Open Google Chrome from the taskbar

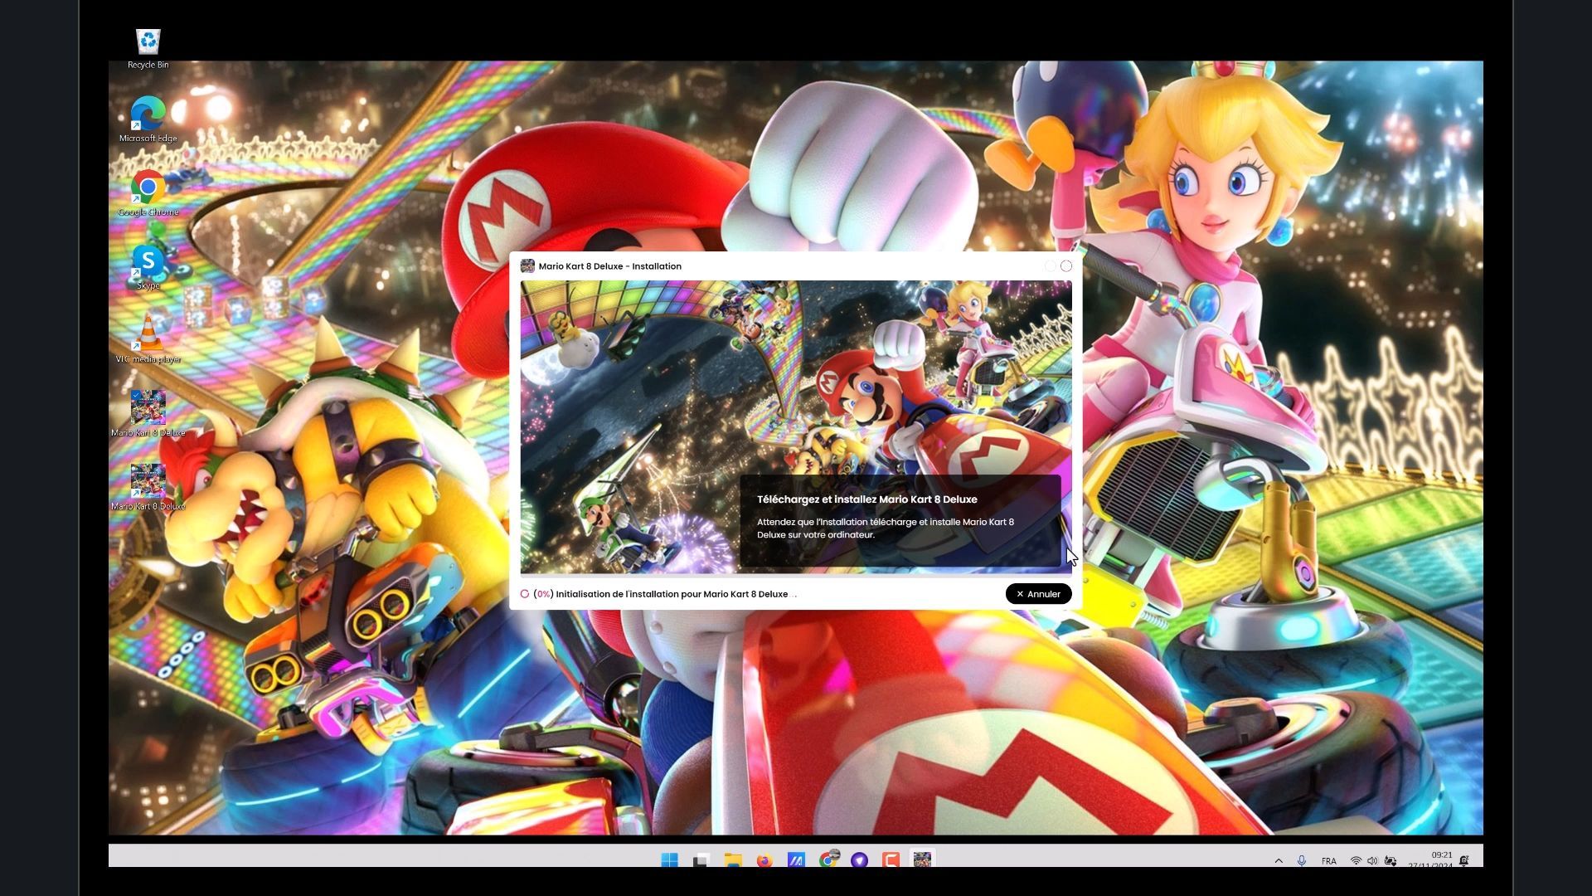tap(828, 860)
